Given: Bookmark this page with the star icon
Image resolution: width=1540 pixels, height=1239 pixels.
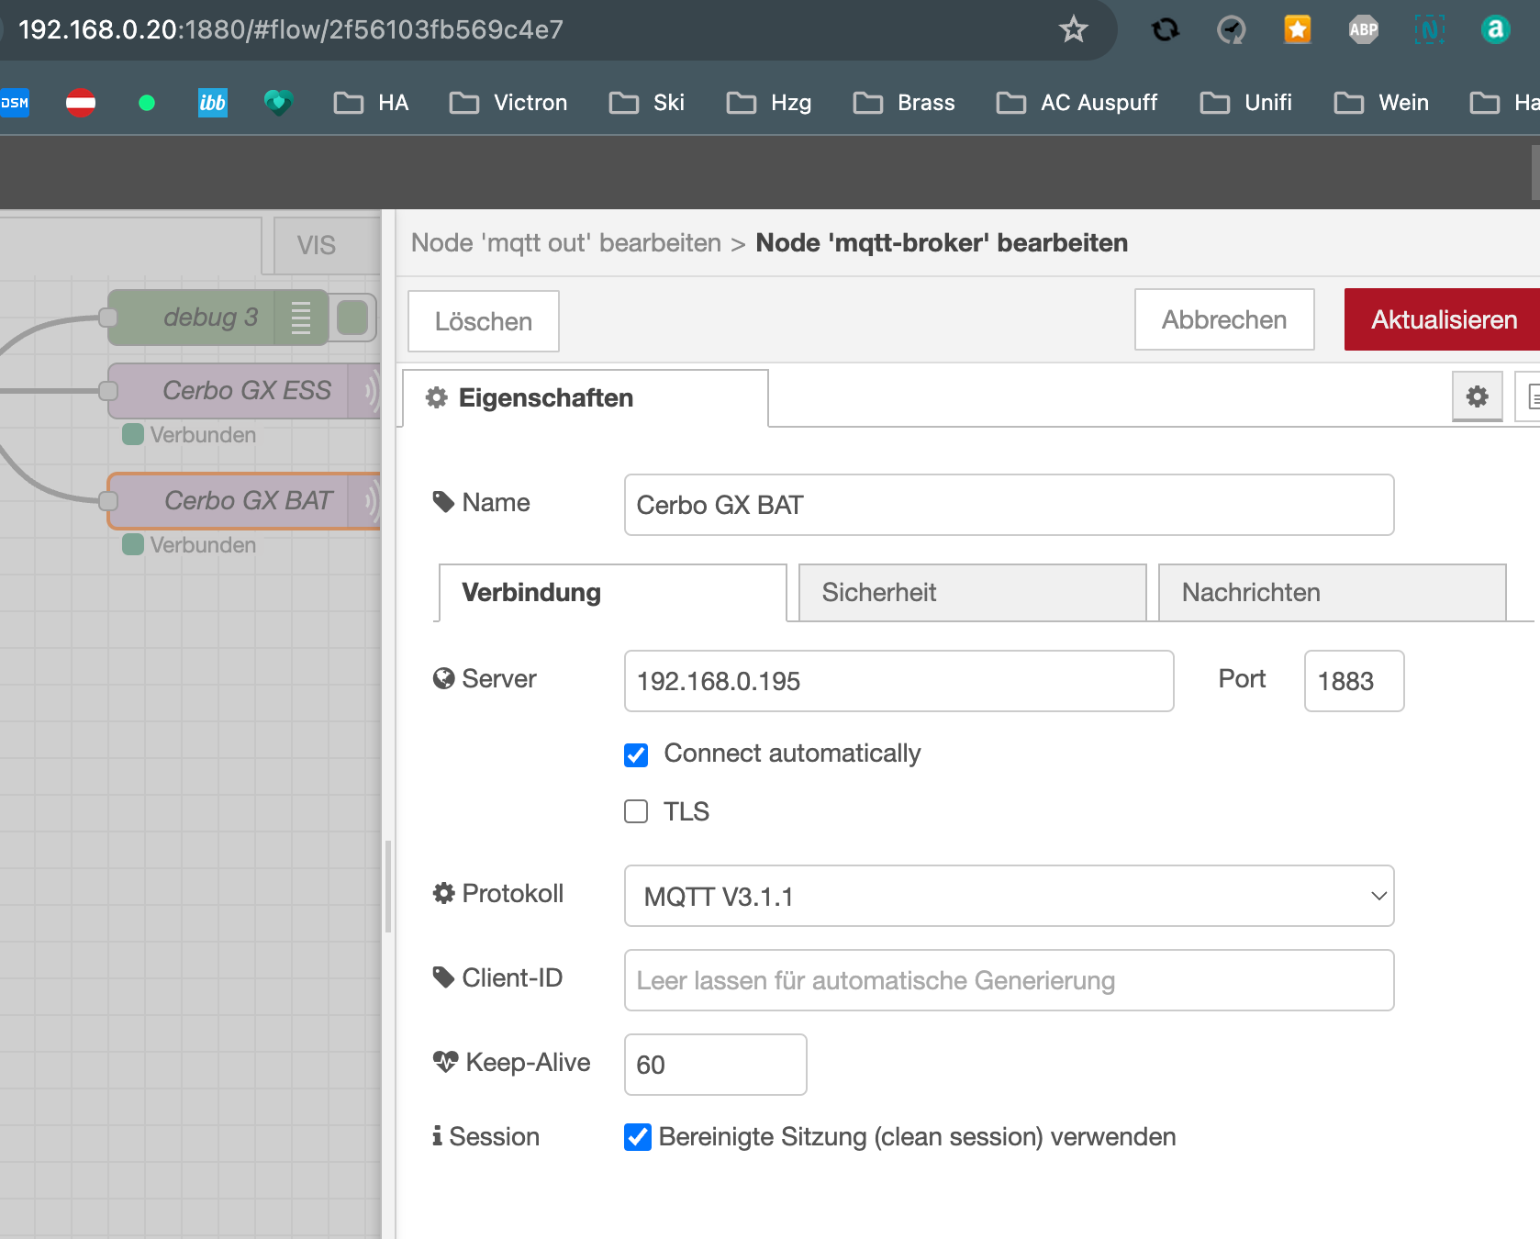Looking at the screenshot, I should [1073, 29].
